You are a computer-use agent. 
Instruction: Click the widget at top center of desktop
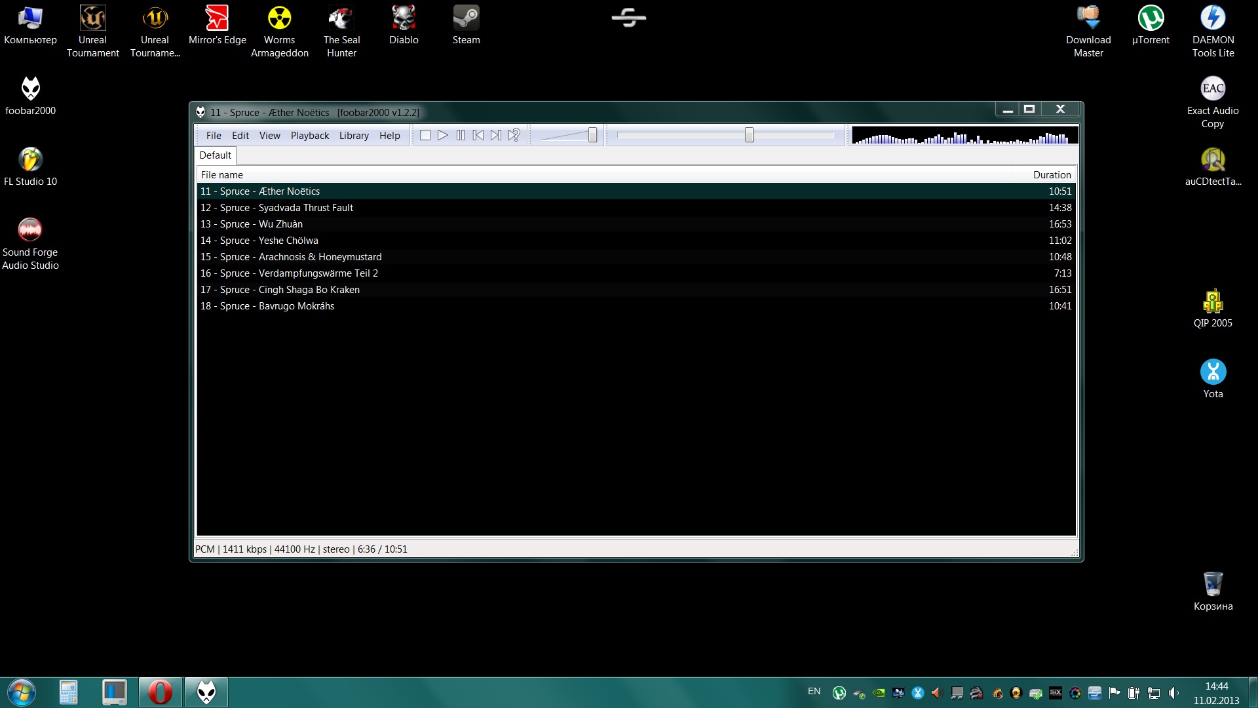click(629, 18)
